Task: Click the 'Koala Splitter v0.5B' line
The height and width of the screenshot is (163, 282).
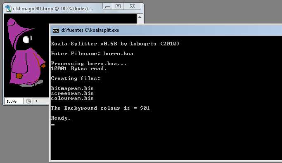Action: click(x=115, y=44)
